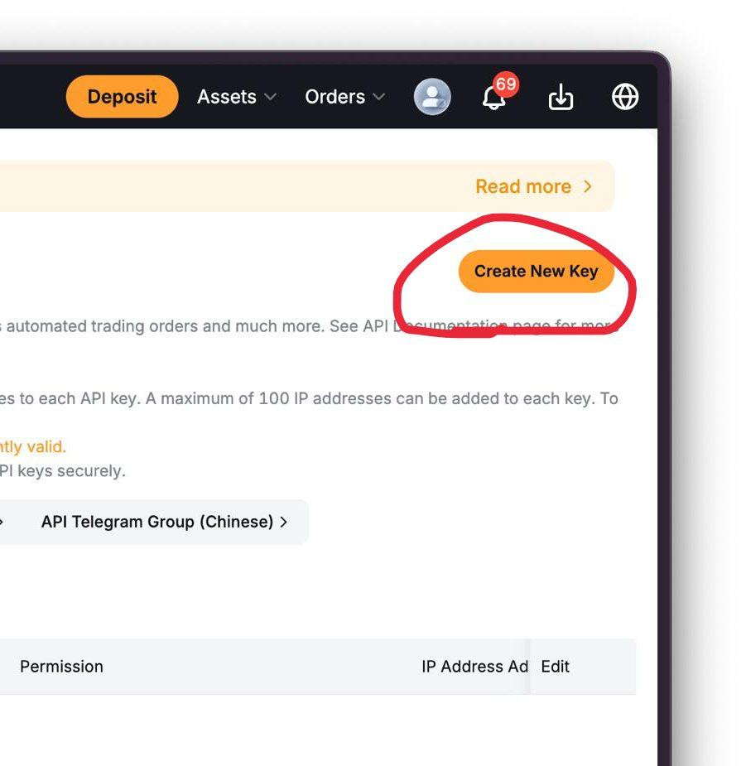The height and width of the screenshot is (766, 746).
Task: Open the user profile avatar
Action: (x=432, y=97)
